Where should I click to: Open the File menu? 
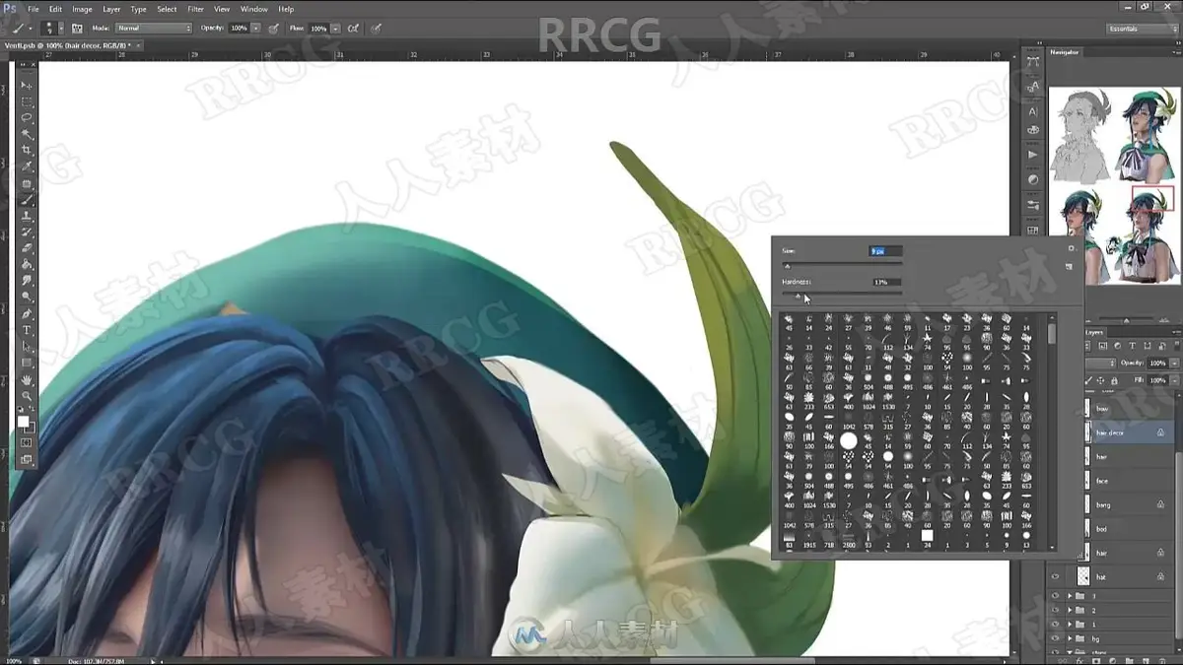pos(33,9)
